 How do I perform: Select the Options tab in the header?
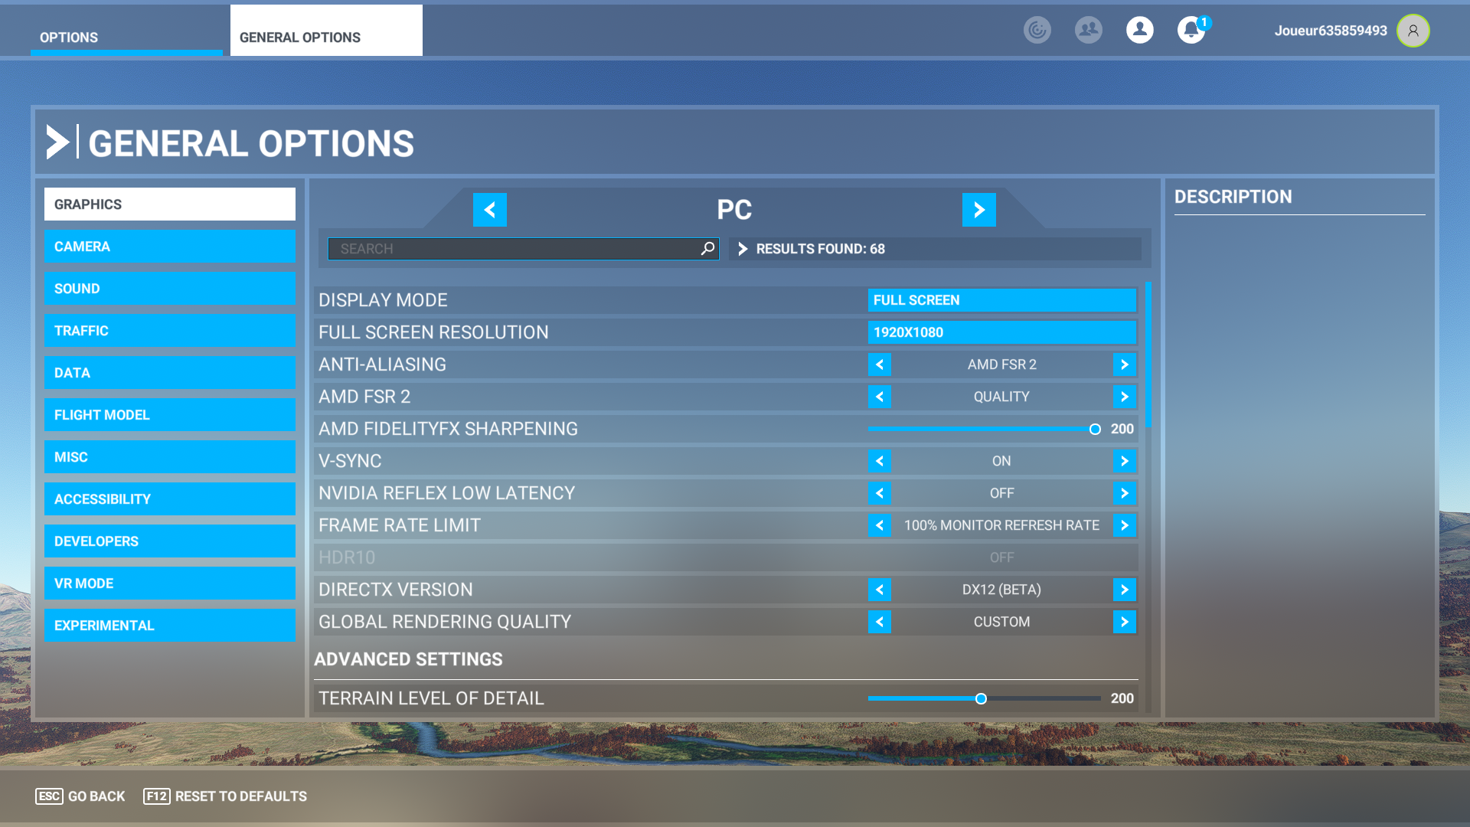click(69, 38)
